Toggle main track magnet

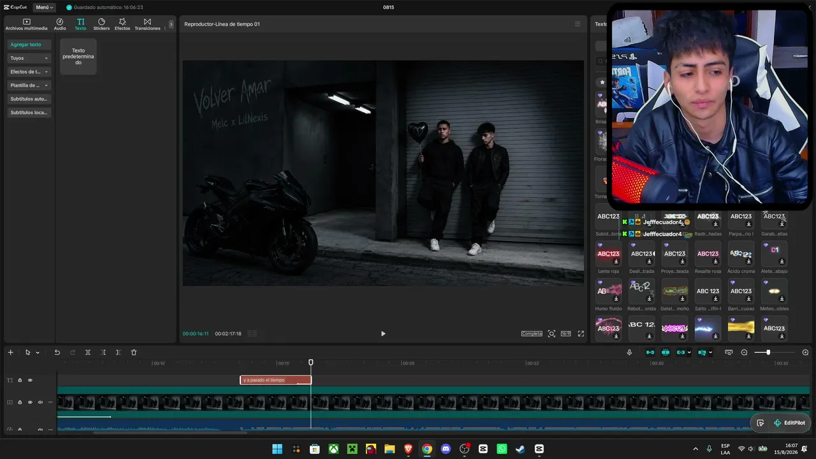(x=650, y=353)
